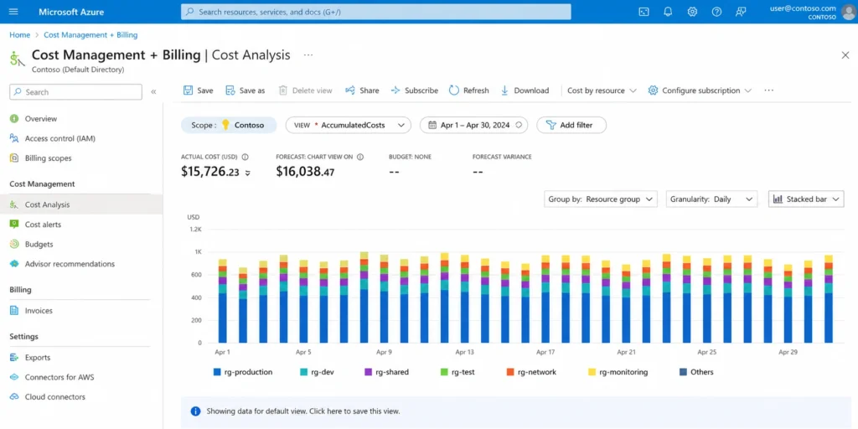Focus the sidebar Search field

coord(75,92)
